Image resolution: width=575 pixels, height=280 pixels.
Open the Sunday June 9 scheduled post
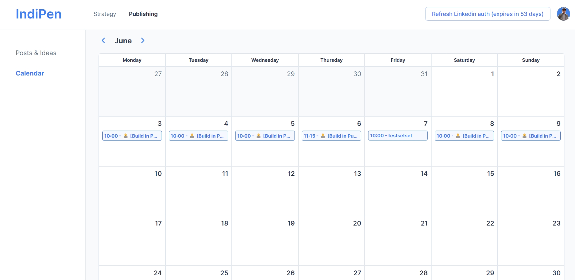tap(531, 136)
